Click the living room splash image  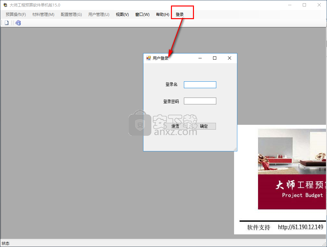coord(292,152)
